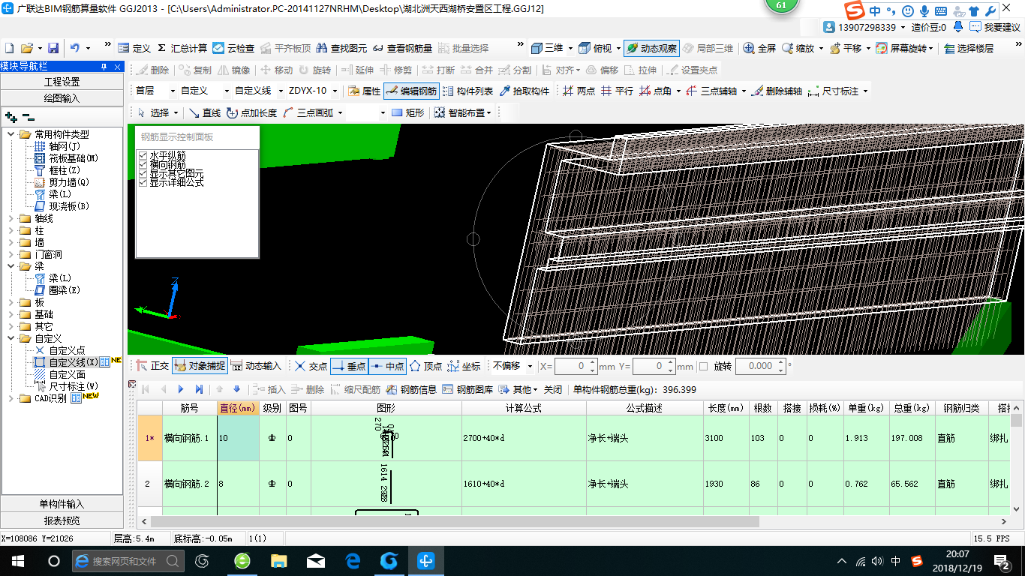This screenshot has width=1025, height=576.
Task: Click 选择楼层 select floor button
Action: pyautogui.click(x=969, y=48)
